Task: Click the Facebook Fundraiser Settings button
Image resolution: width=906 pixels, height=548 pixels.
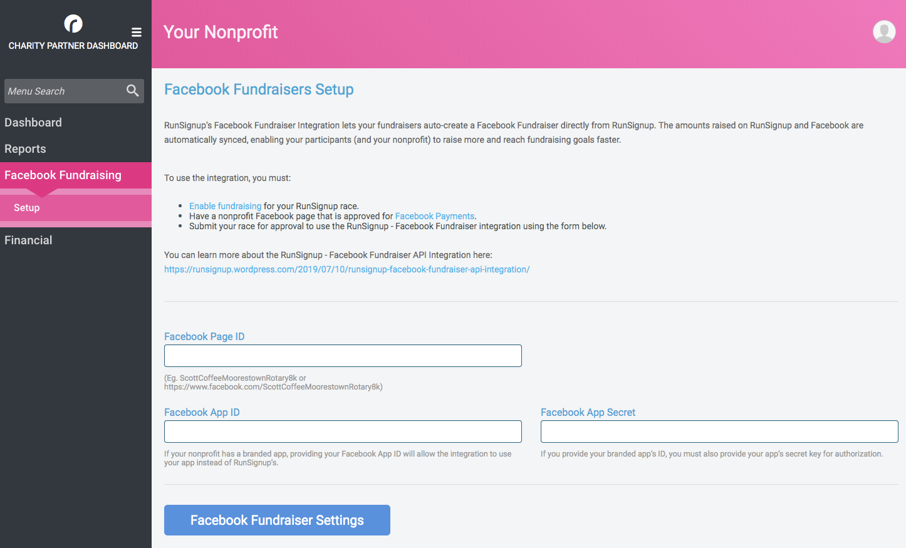Action: click(277, 520)
